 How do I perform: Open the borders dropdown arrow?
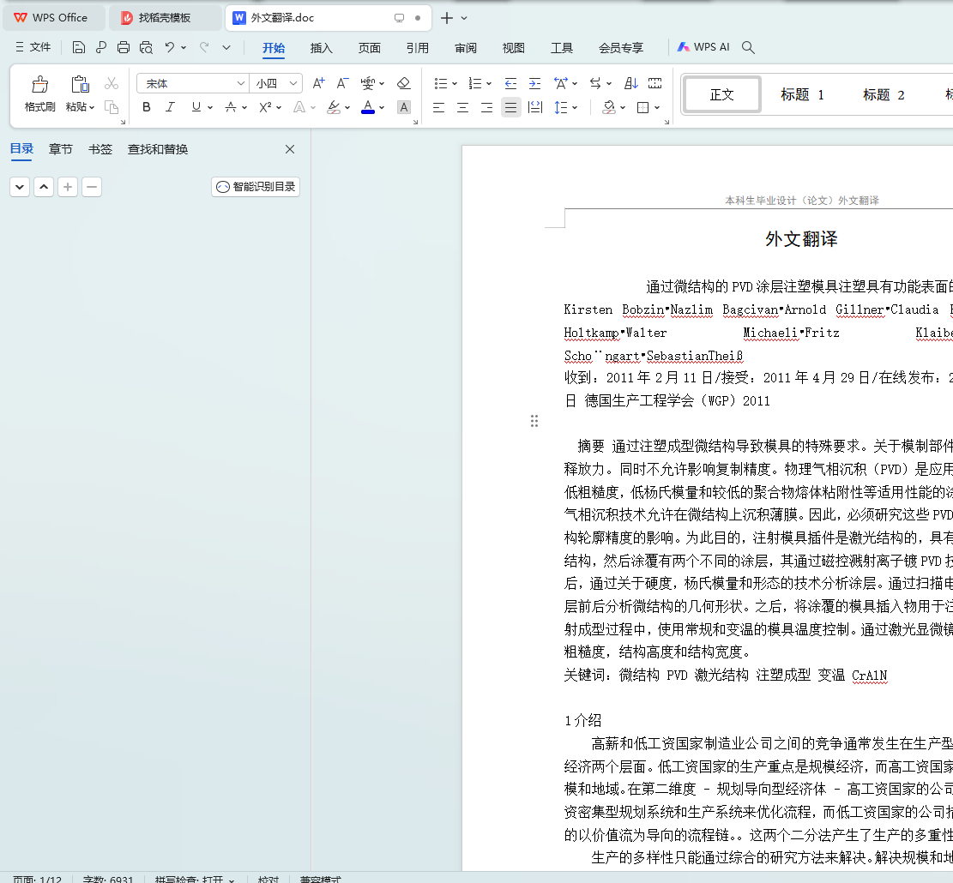coord(658,108)
